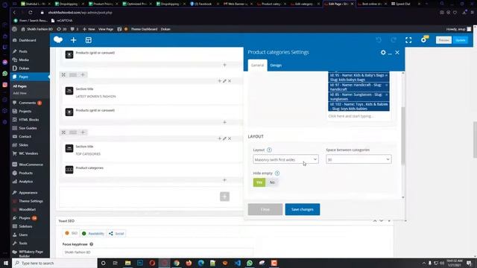Set Hide empty to No
The height and width of the screenshot is (268, 477).
(x=272, y=182)
